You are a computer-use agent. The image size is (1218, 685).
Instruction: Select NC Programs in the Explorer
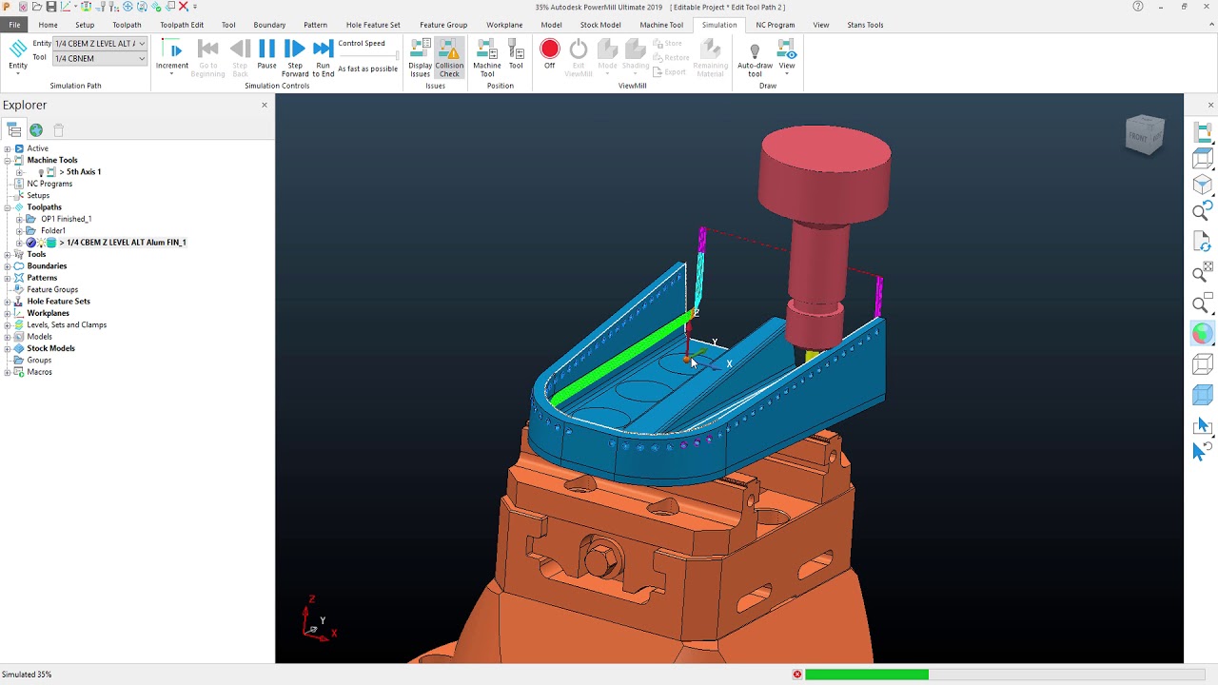pos(49,184)
